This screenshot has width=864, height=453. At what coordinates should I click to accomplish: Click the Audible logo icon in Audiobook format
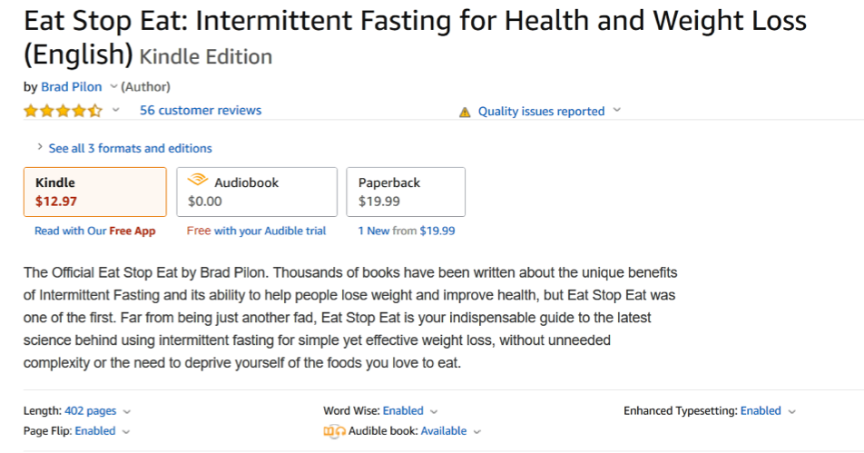[x=197, y=180]
